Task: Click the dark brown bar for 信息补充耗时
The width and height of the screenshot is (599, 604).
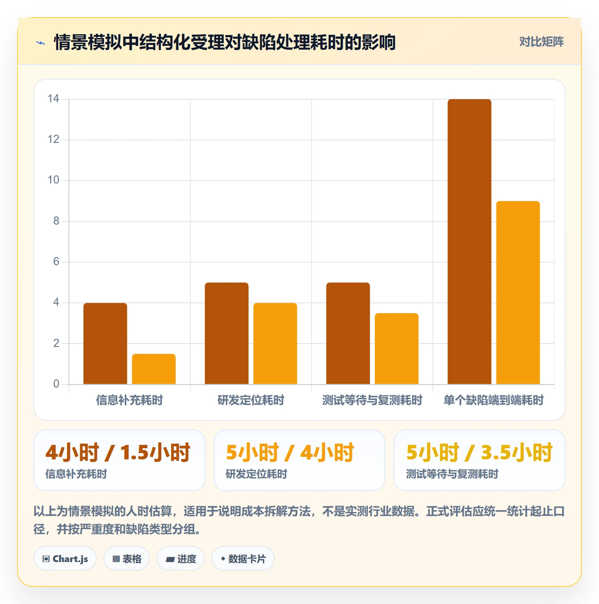Action: 105,343
